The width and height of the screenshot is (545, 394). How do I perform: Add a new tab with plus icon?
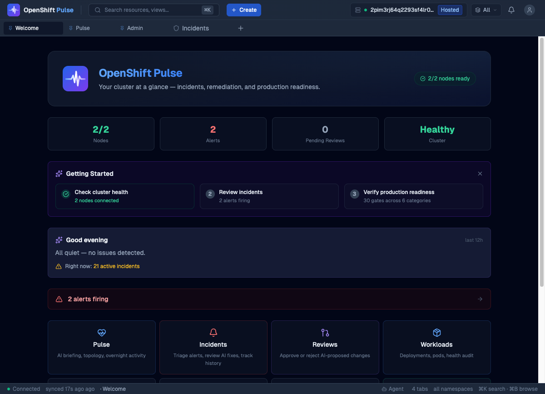(x=241, y=28)
